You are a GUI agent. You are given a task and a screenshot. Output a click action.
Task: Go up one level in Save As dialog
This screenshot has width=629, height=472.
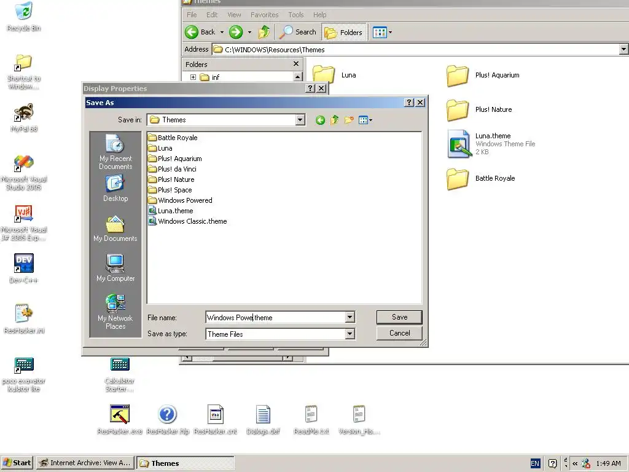pos(335,120)
